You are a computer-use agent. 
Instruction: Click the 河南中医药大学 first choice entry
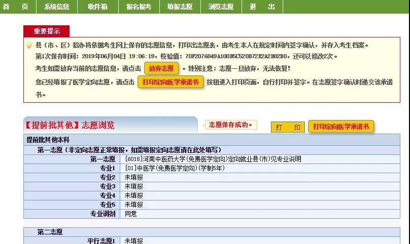[213, 159]
